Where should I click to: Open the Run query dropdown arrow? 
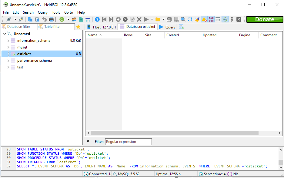tap(152, 19)
